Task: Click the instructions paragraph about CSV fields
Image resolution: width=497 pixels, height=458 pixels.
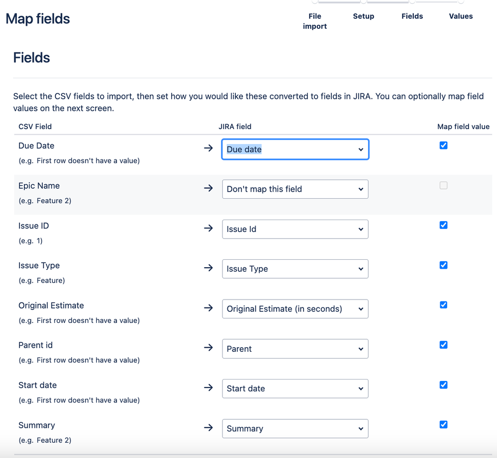Action: click(x=249, y=102)
